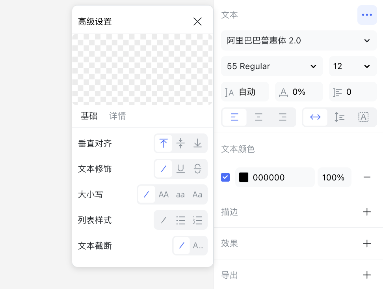Click the 文本 panel heading
383x289 pixels.
tap(229, 15)
